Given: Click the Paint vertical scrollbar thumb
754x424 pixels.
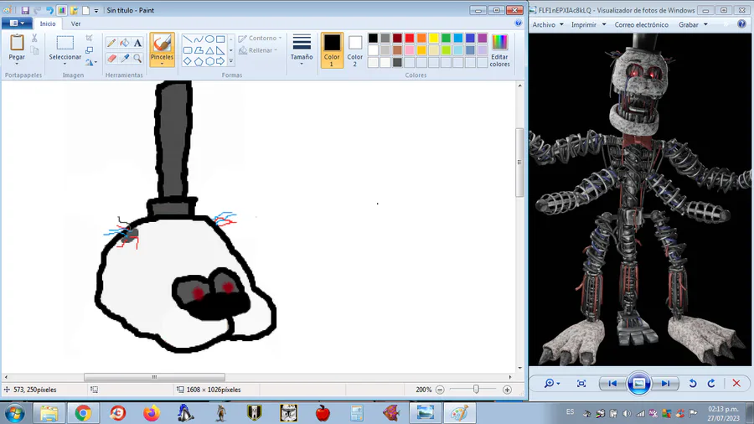Looking at the screenshot, I should (519, 163).
